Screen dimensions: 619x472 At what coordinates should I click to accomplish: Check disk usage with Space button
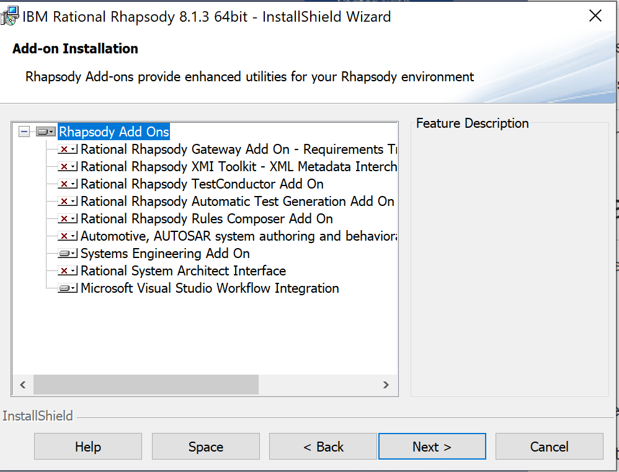click(x=205, y=447)
